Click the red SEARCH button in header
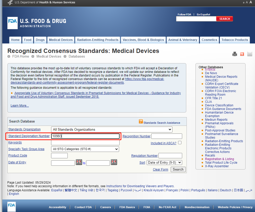 [x=225, y=19]
